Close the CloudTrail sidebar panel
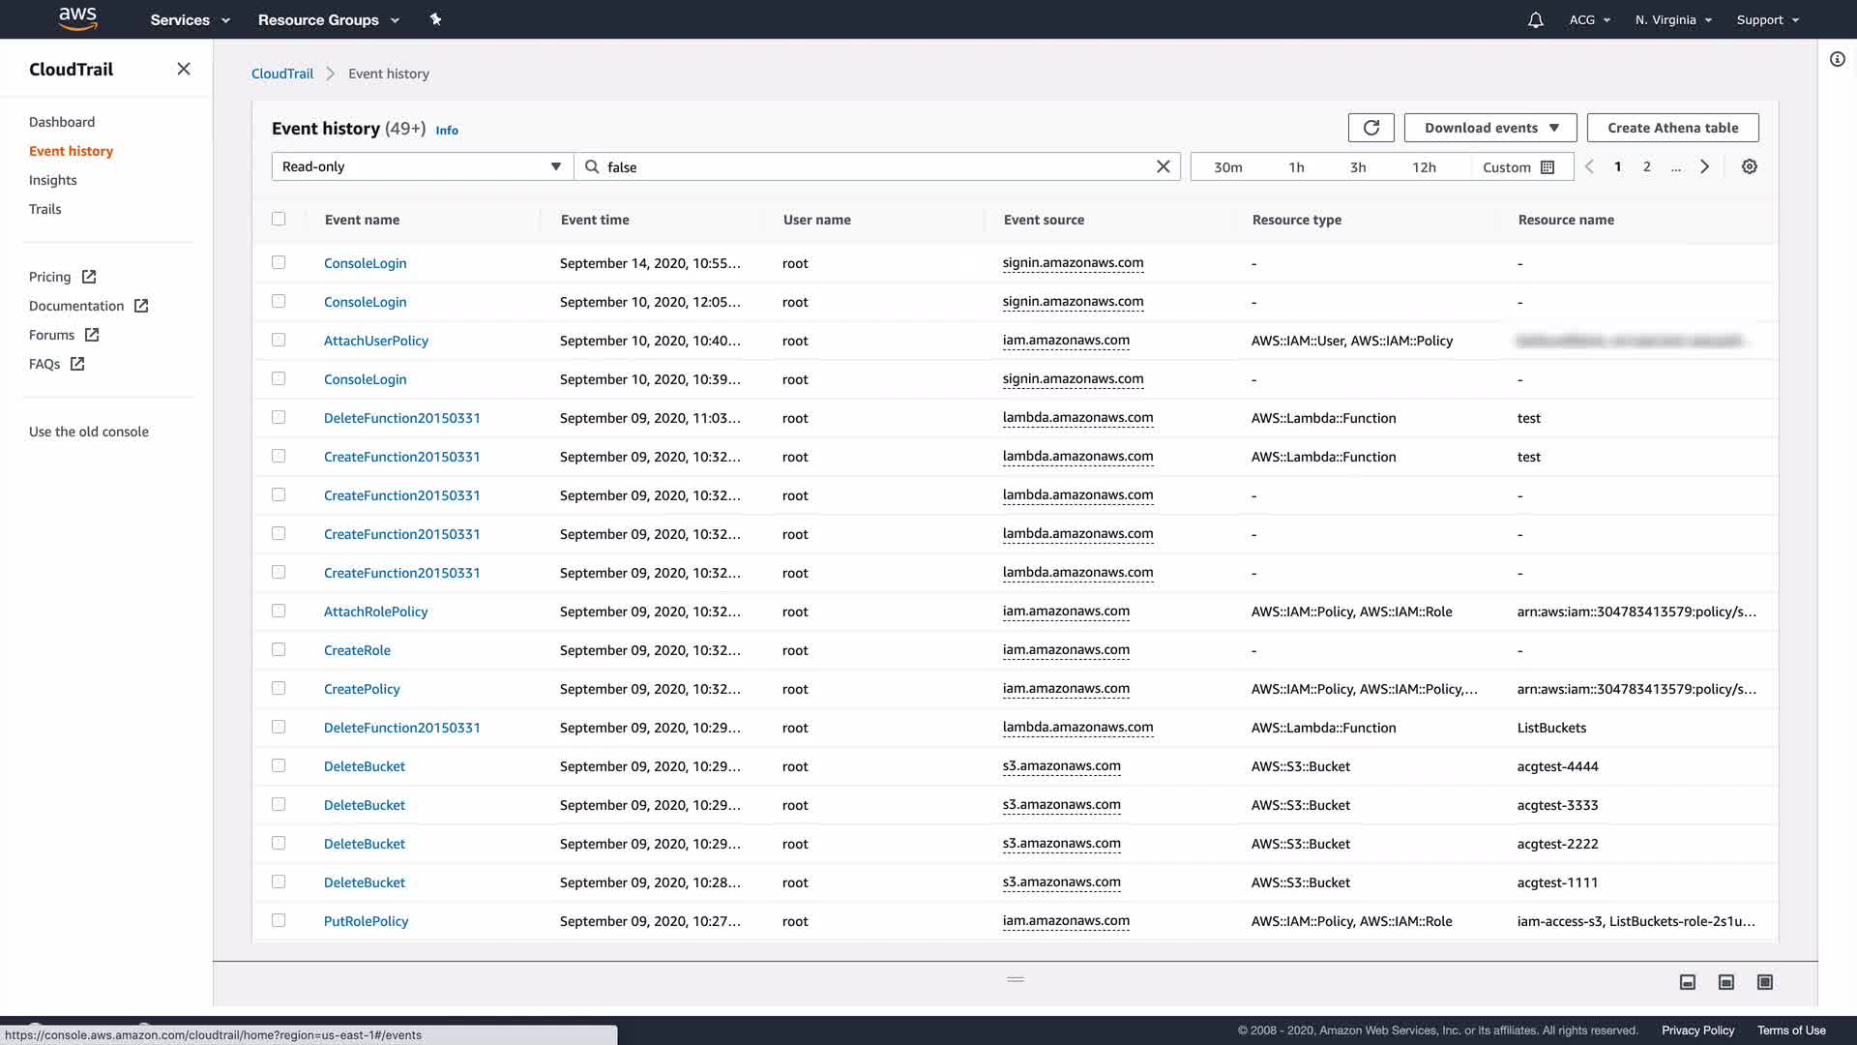This screenshot has width=1857, height=1045. (x=184, y=69)
